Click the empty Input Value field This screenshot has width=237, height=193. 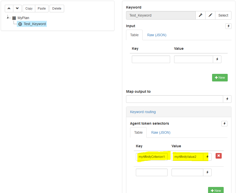click(194, 59)
